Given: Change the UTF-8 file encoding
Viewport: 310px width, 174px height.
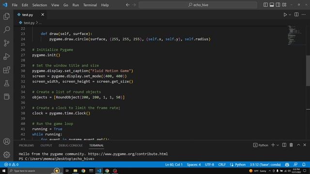Looking at the screenshot, I should (x=209, y=164).
